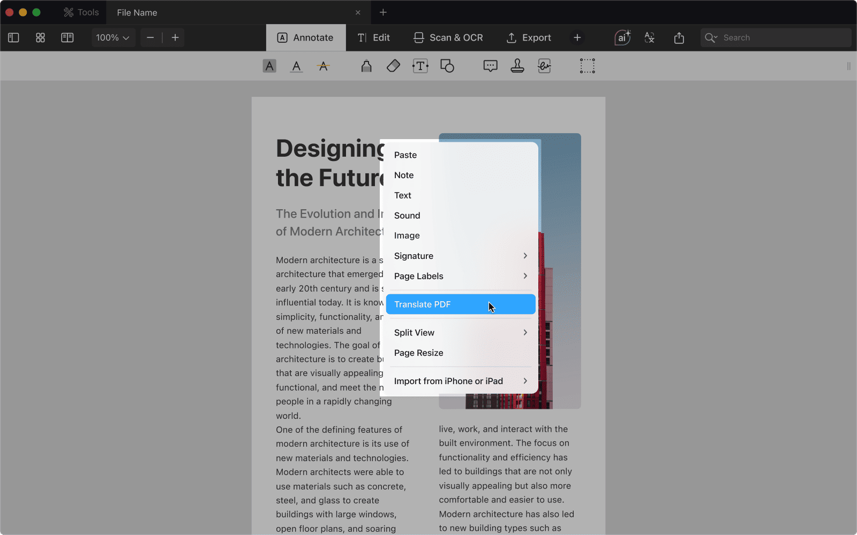Toggle two-page reading view
857x535 pixels.
pos(67,37)
